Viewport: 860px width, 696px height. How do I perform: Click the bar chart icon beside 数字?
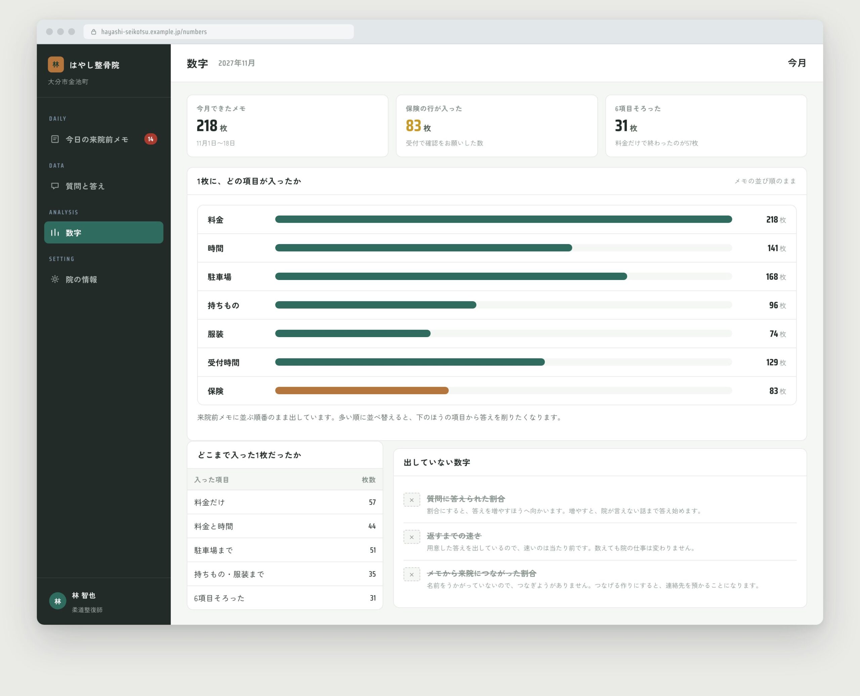pos(55,233)
